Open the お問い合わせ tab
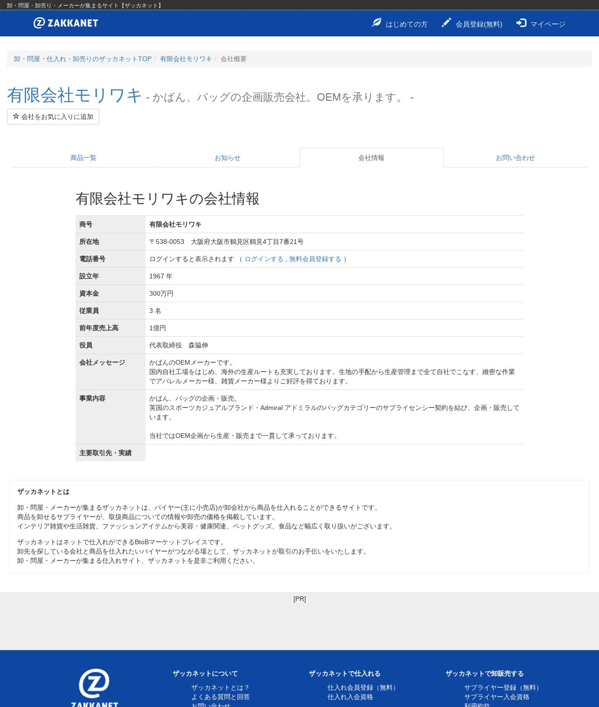The height and width of the screenshot is (707, 599). tap(515, 158)
